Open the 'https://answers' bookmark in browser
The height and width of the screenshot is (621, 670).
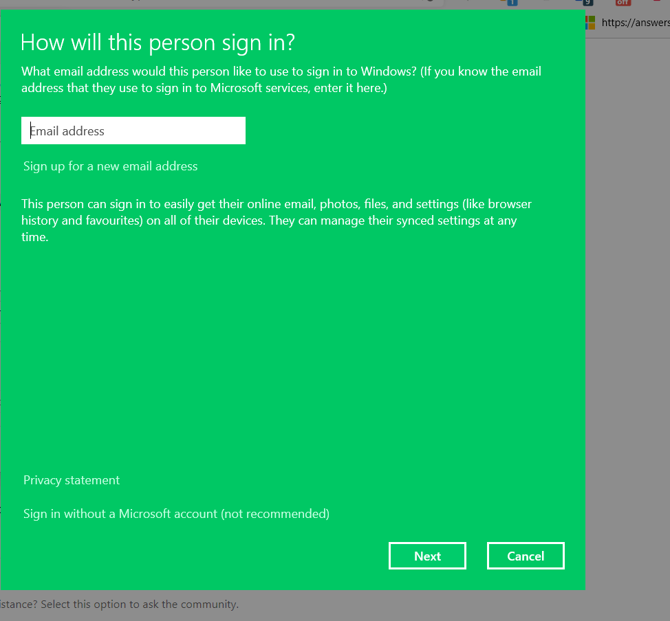click(x=636, y=22)
